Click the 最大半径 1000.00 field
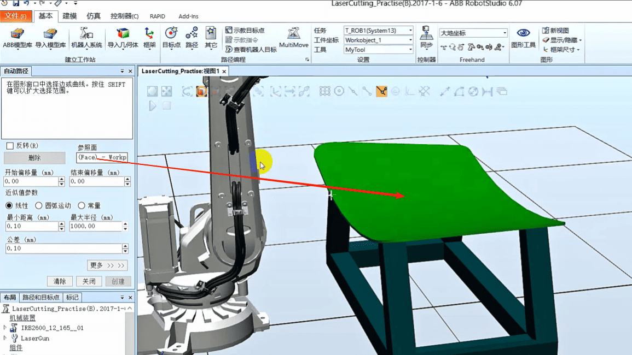 (x=96, y=226)
